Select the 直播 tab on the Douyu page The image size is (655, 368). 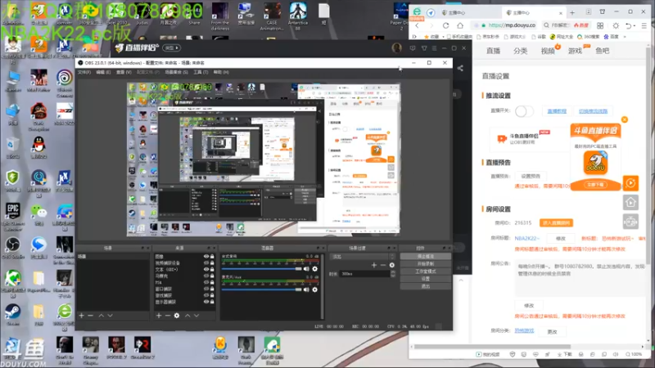tap(494, 51)
